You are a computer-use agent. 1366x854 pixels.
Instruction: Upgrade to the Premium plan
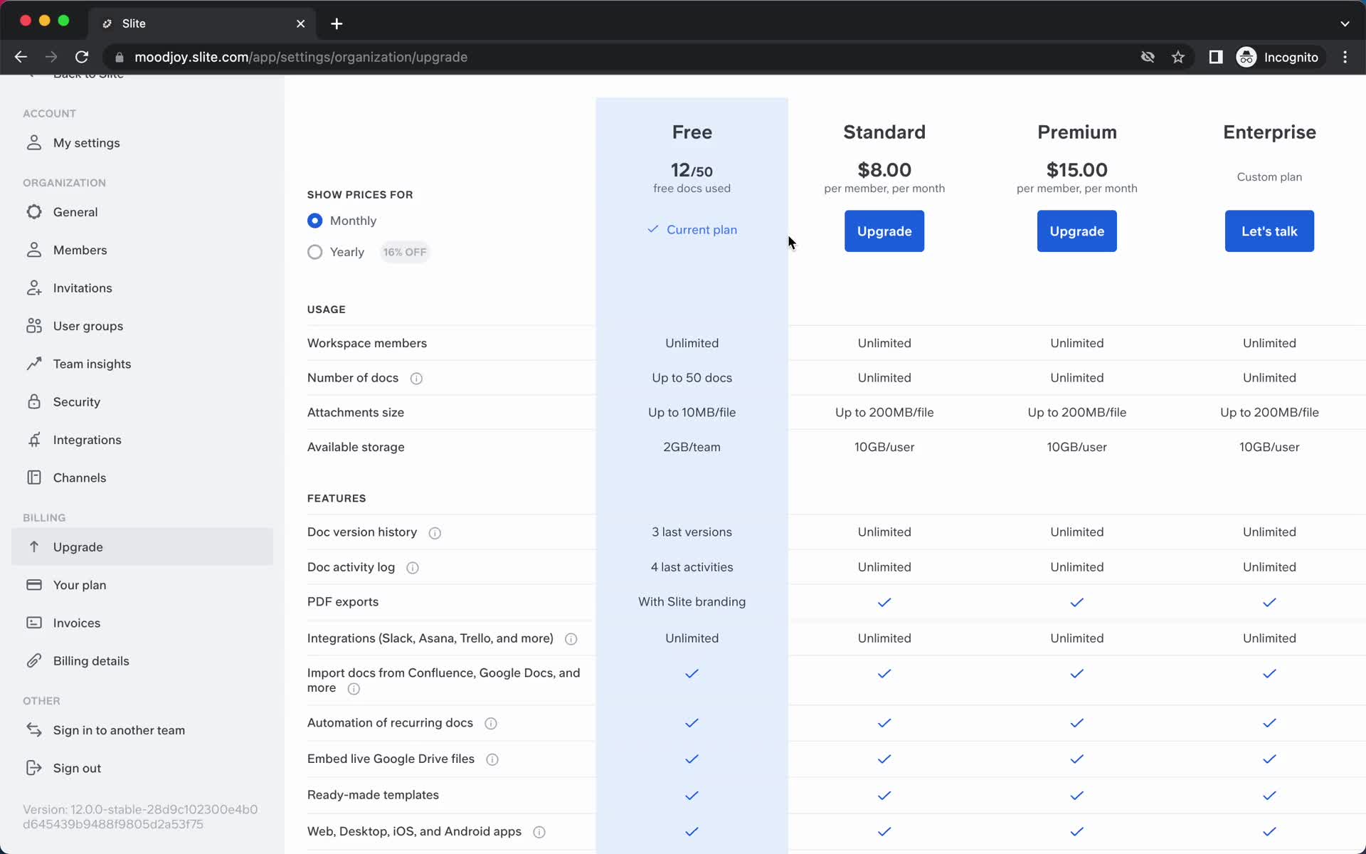tap(1076, 231)
